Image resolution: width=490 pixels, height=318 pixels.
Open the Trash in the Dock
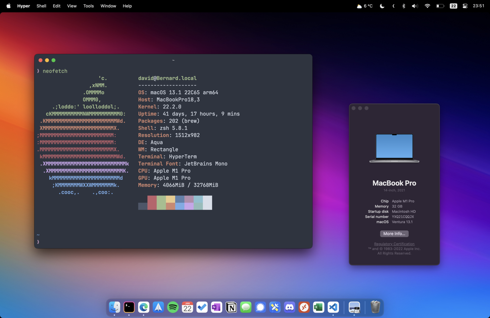pos(374,307)
